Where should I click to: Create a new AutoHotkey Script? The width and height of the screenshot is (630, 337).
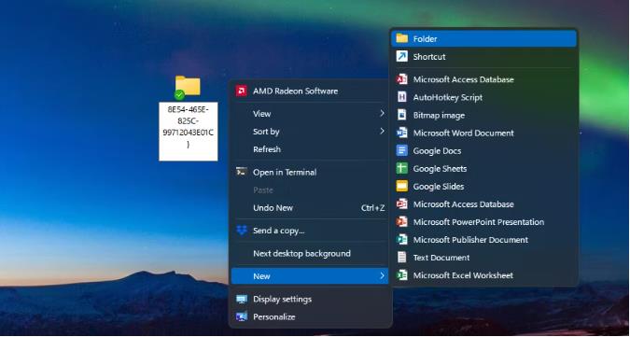483,97
